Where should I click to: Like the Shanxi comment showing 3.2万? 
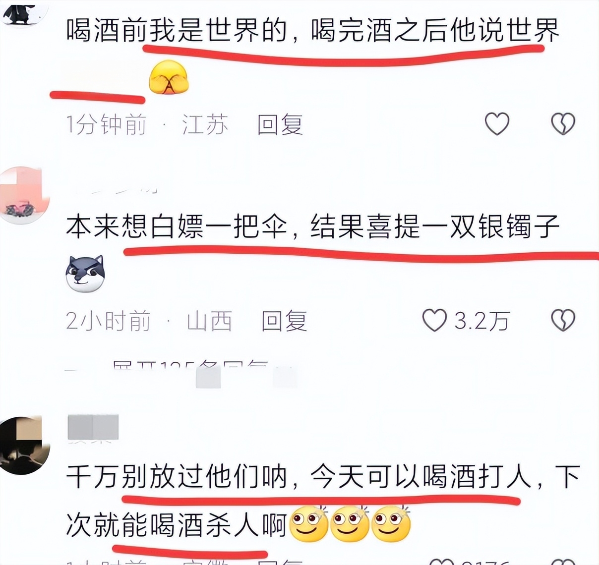[x=434, y=320]
